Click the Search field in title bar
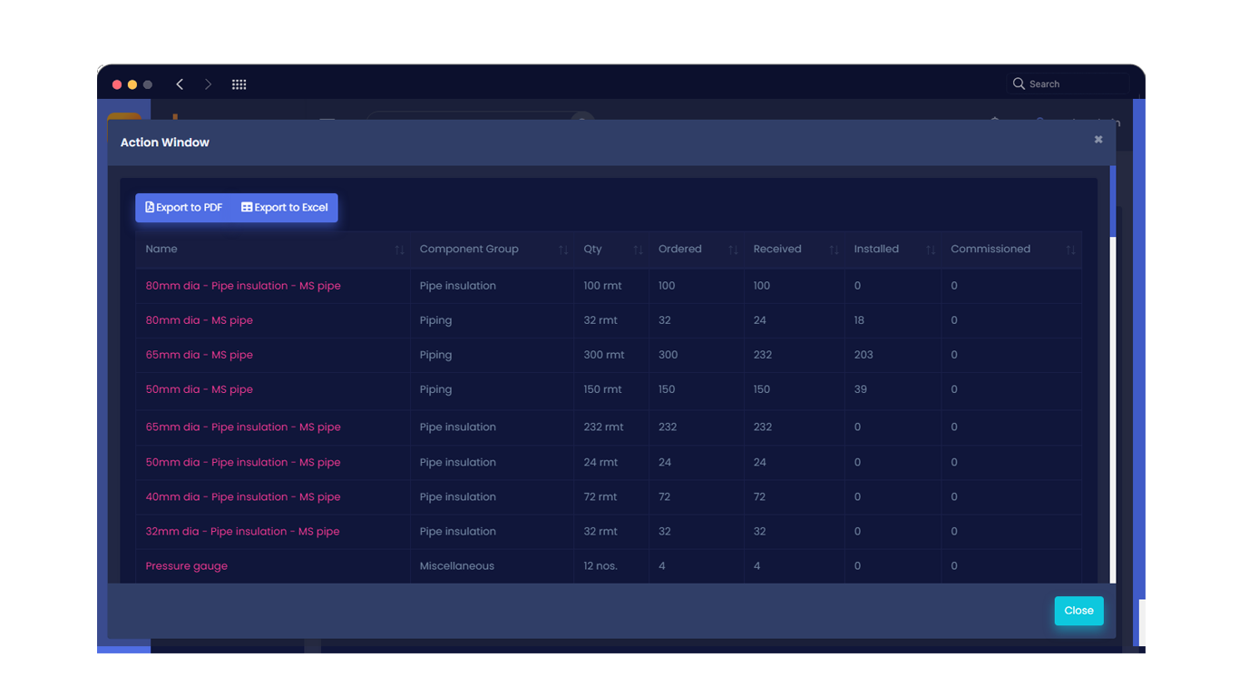Image resolution: width=1239 pixels, height=697 pixels. 1070,84
